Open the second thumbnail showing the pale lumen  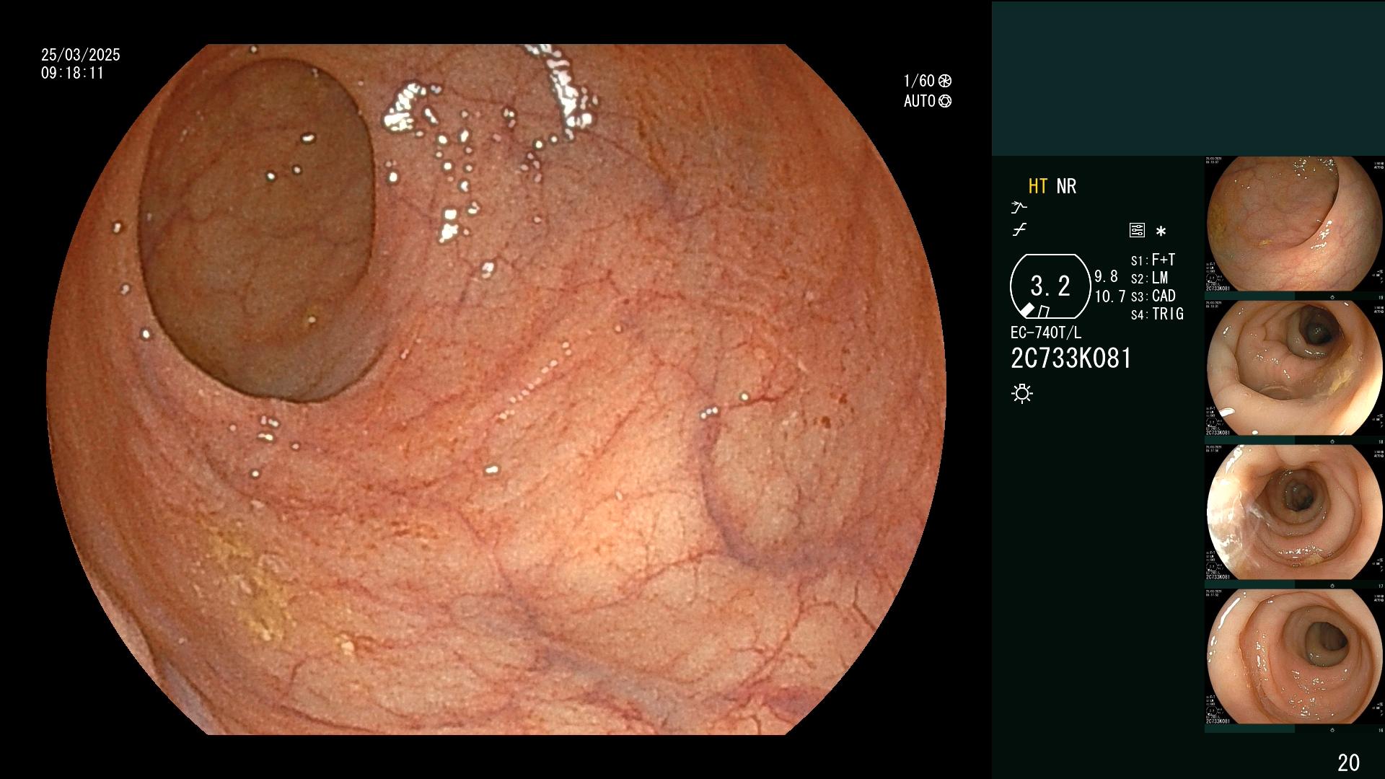point(1295,369)
